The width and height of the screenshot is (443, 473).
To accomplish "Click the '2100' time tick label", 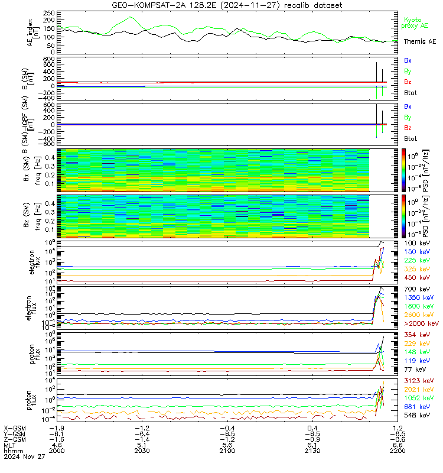I will point(227,451).
